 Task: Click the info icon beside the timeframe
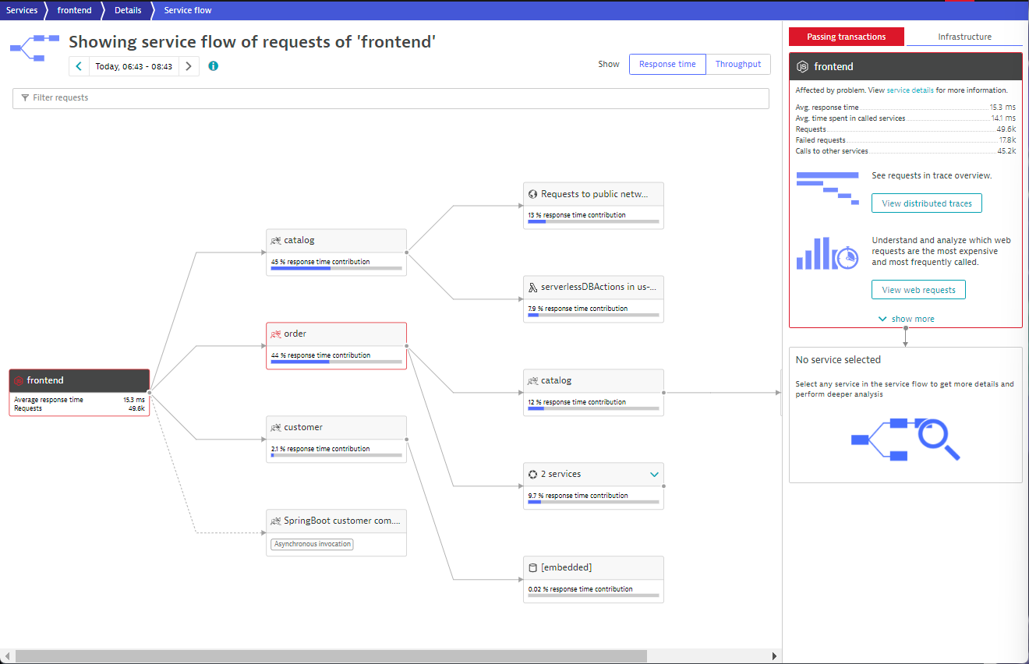(214, 66)
